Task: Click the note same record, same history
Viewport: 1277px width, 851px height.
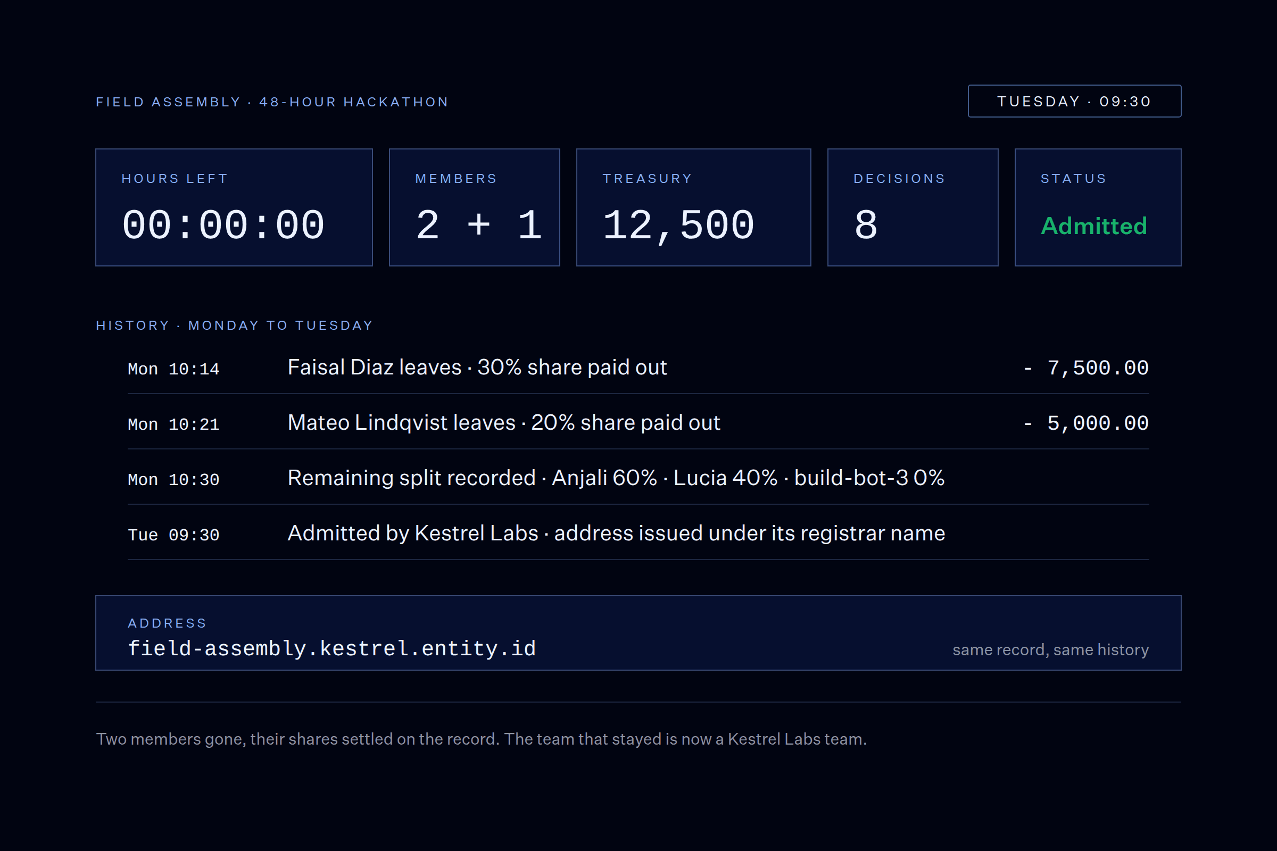Action: coord(1050,649)
